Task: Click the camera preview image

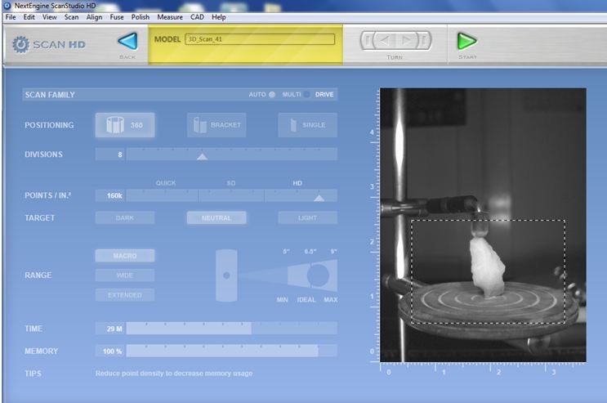Action: point(483,225)
